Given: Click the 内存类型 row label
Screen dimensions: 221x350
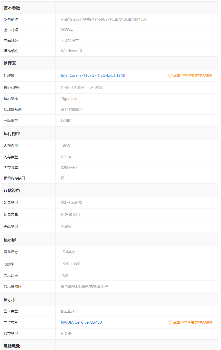Looking at the screenshot, I should click(11, 157).
